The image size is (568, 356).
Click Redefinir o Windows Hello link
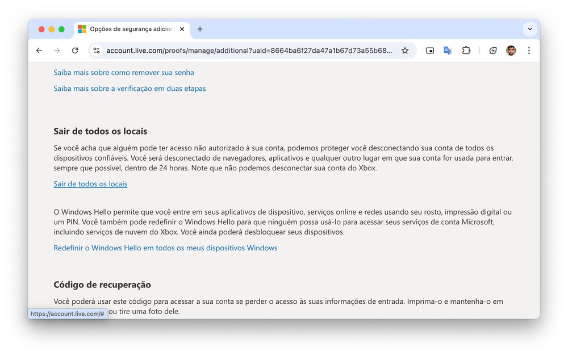click(x=165, y=248)
